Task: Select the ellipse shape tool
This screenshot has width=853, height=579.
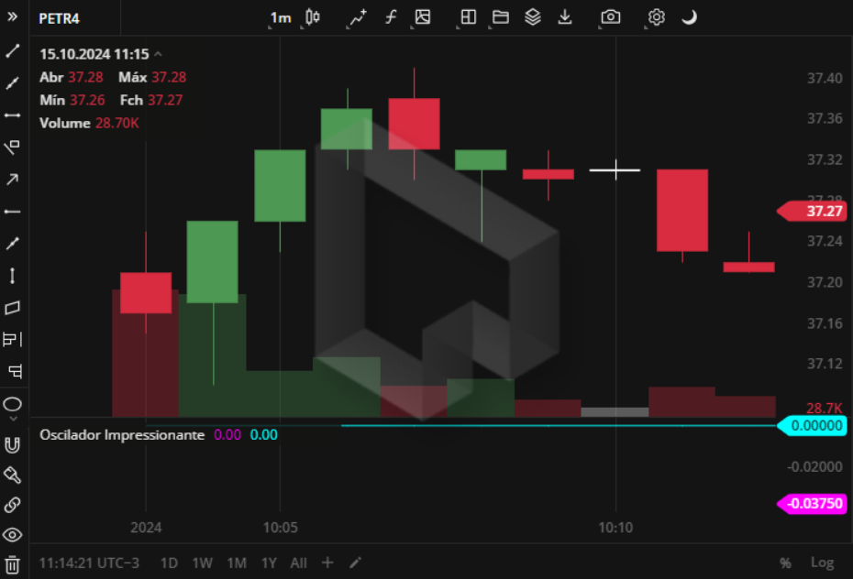Action: [x=13, y=404]
